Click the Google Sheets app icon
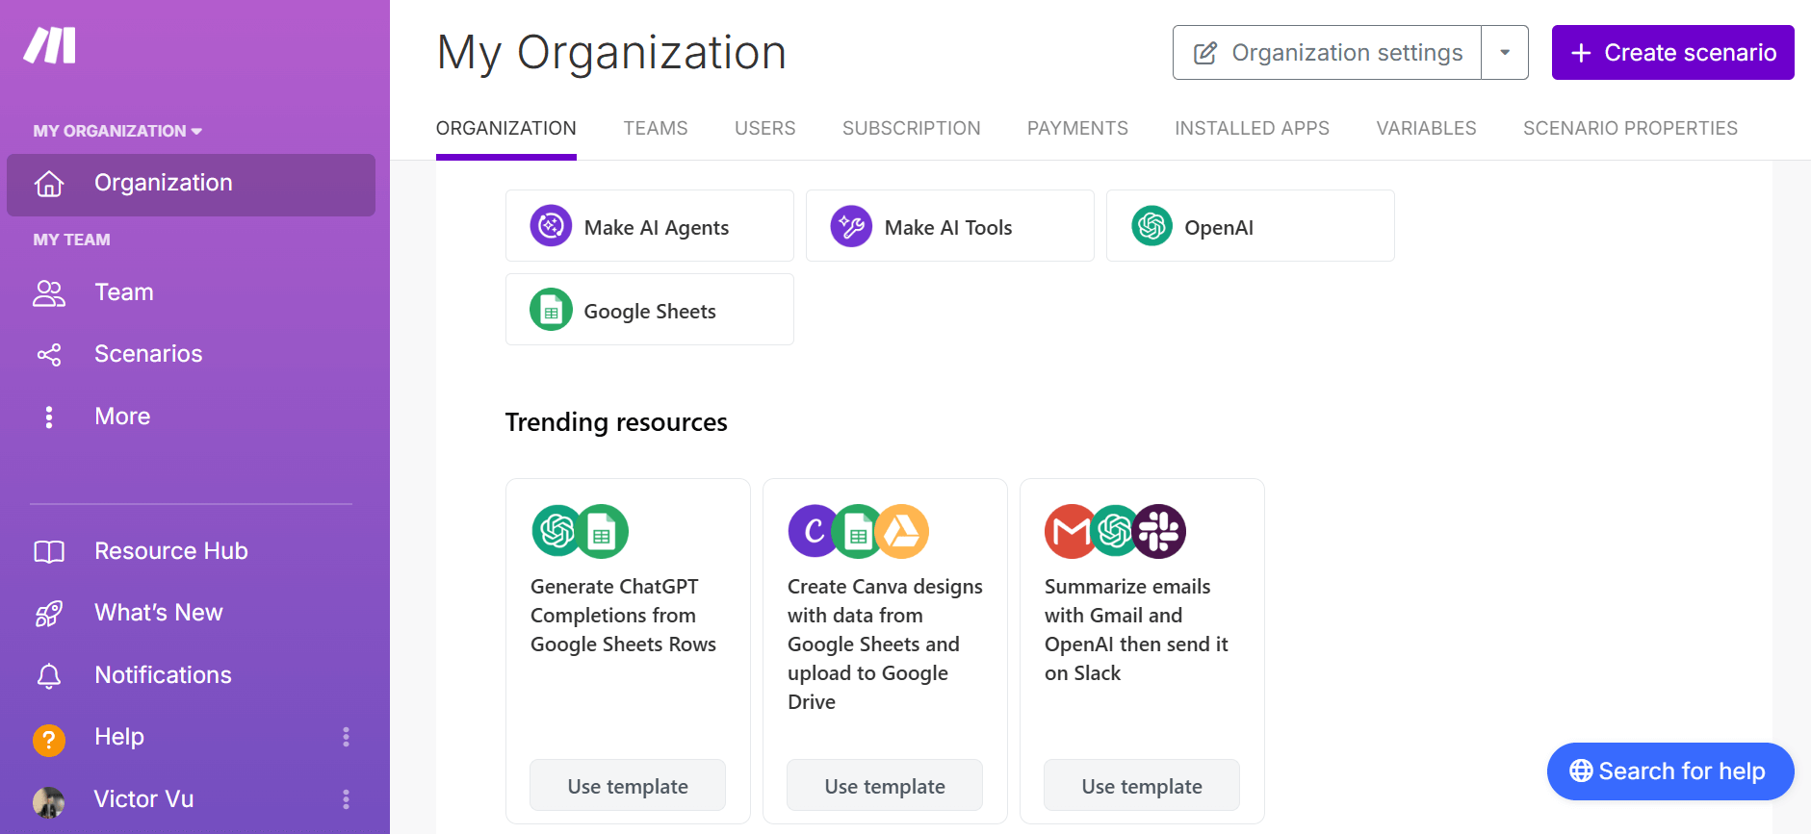The width and height of the screenshot is (1811, 834). coord(551,310)
